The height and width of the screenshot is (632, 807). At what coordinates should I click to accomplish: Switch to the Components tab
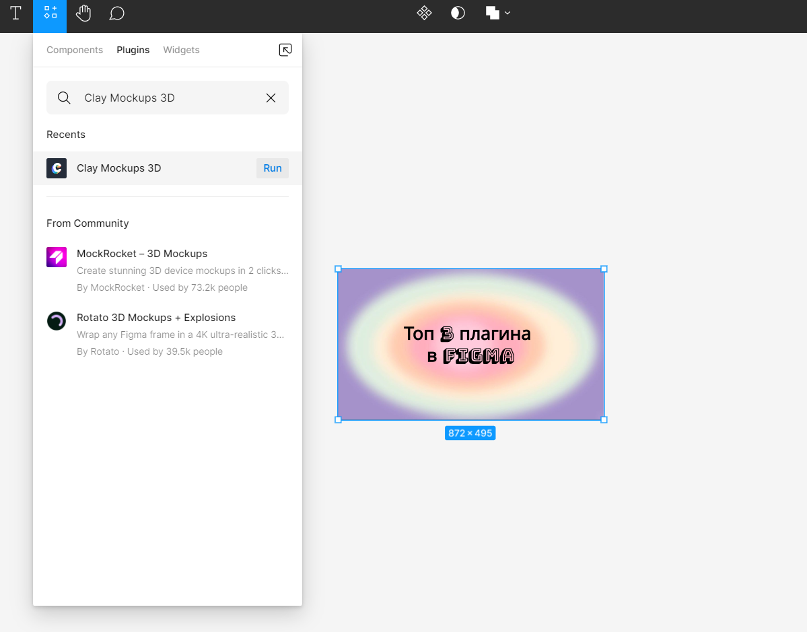coord(75,50)
